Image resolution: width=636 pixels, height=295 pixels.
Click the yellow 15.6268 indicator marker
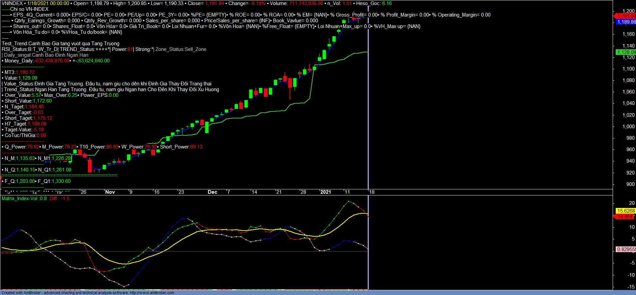click(626, 211)
